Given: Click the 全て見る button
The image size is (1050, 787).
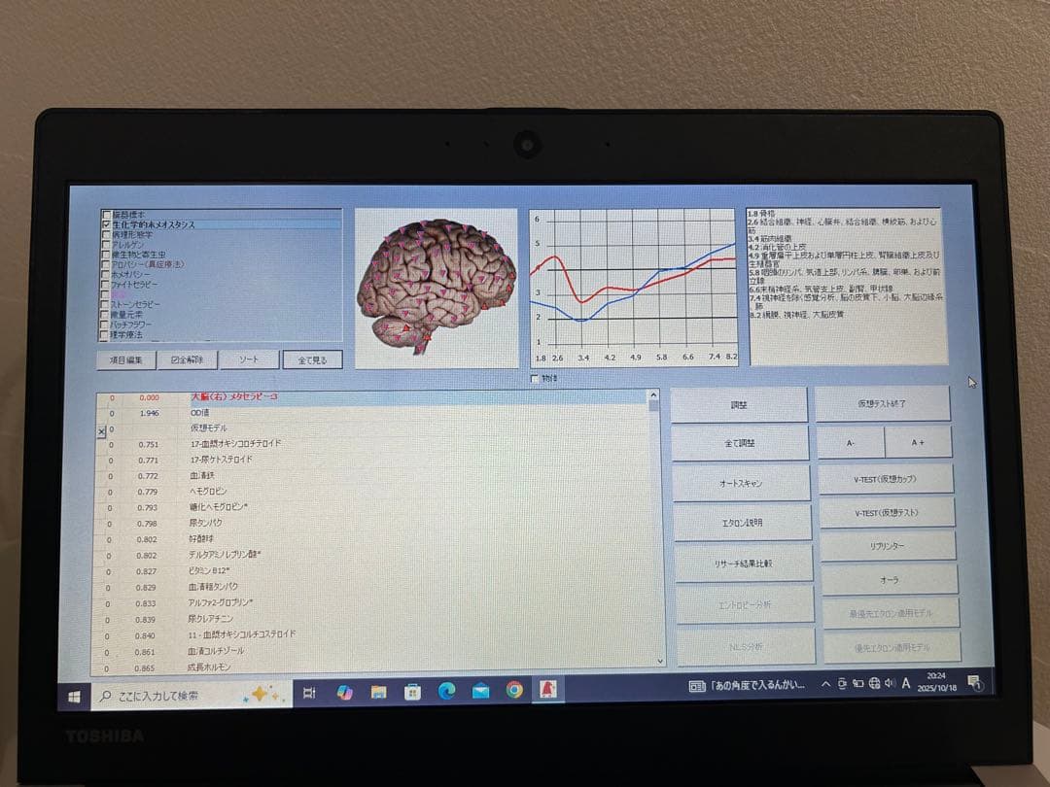Looking at the screenshot, I should coord(312,359).
